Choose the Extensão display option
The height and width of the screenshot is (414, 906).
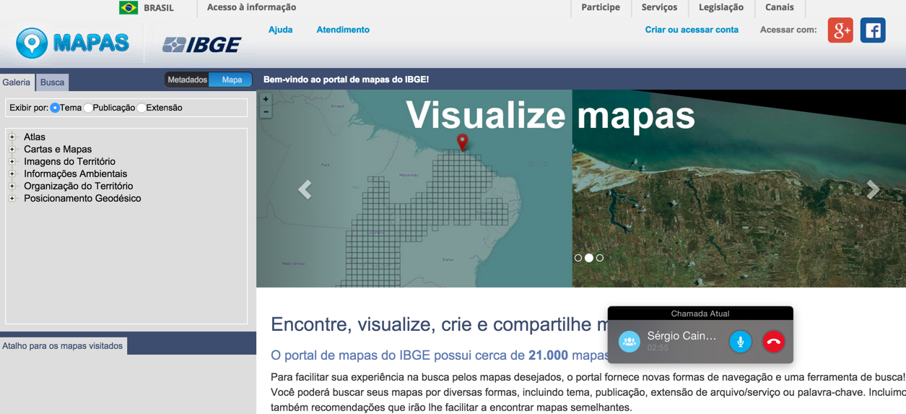pyautogui.click(x=141, y=108)
